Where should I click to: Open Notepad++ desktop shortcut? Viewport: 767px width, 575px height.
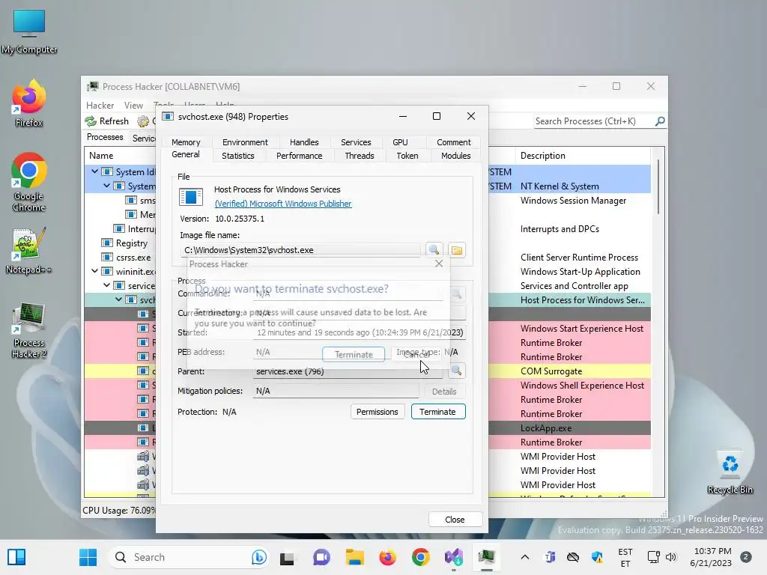point(28,250)
